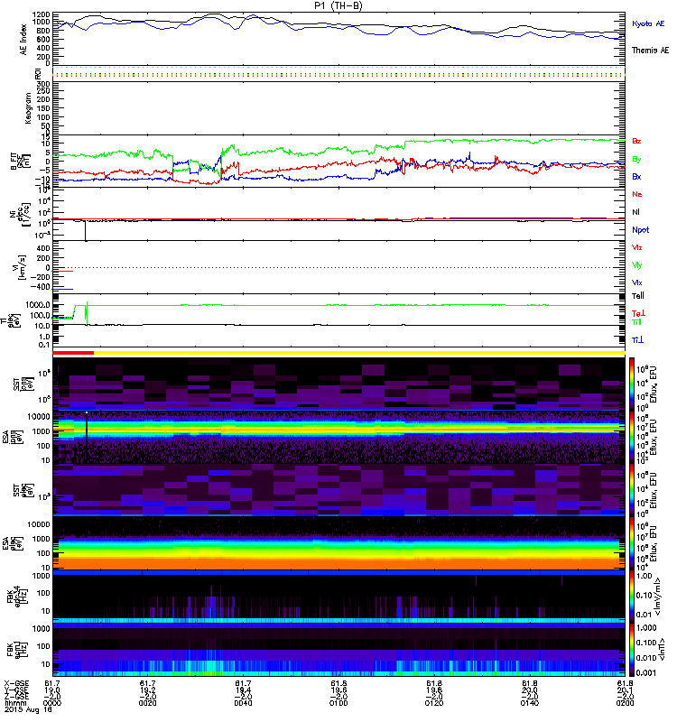Screen dimensions: 677x722
Task: Click the hhmm row label
Action: (x=14, y=703)
